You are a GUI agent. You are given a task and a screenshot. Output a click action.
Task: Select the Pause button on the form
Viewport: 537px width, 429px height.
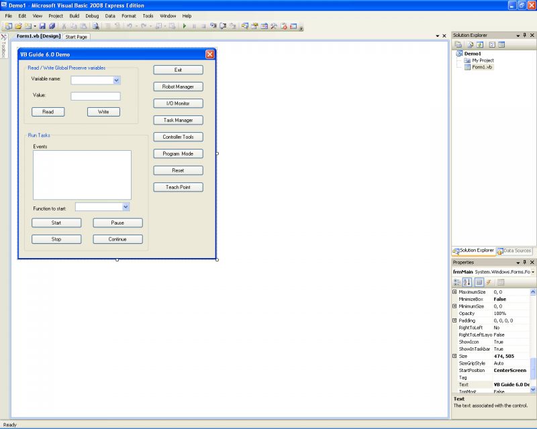pos(118,223)
